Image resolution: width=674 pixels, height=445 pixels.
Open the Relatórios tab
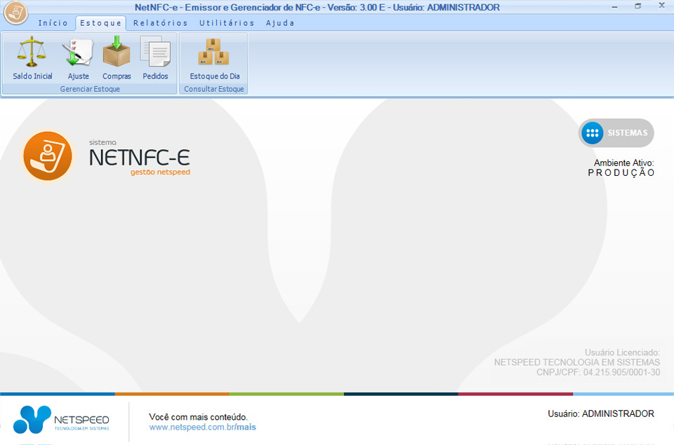tap(160, 23)
